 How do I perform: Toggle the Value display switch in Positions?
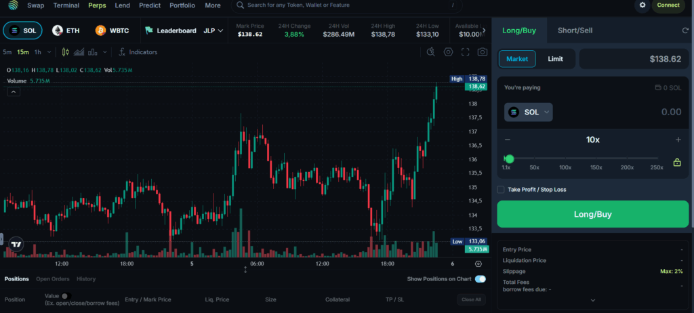pos(66,295)
